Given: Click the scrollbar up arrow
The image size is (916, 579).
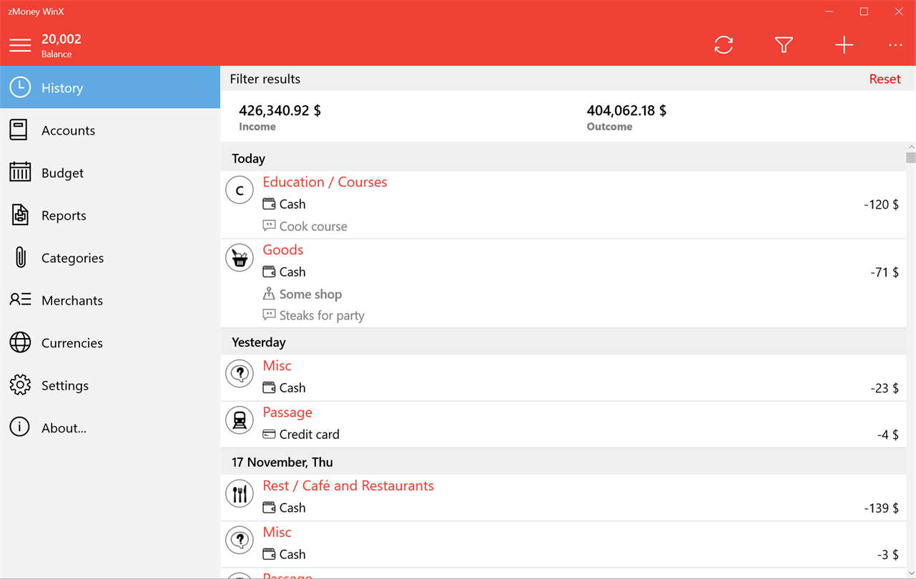Looking at the screenshot, I should (x=910, y=147).
